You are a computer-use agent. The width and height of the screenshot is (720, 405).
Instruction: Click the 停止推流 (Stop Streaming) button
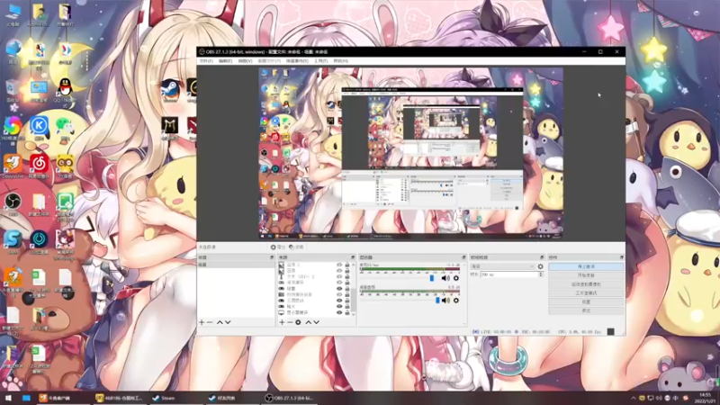(x=586, y=266)
